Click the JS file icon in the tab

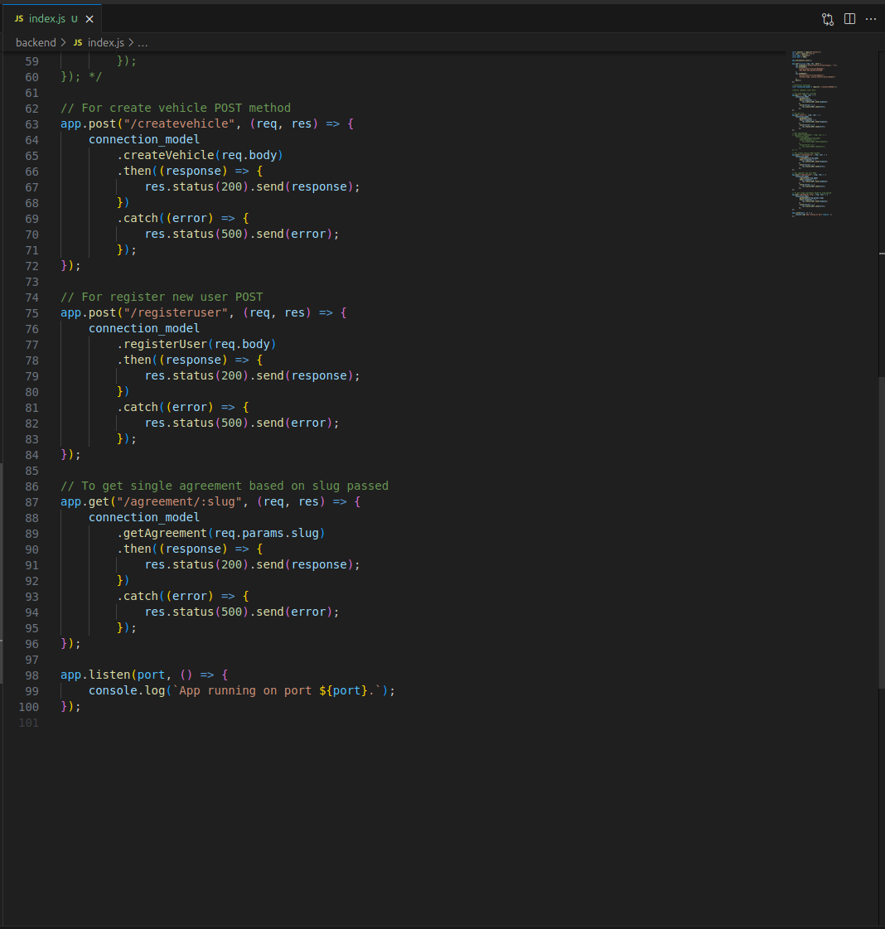point(19,19)
